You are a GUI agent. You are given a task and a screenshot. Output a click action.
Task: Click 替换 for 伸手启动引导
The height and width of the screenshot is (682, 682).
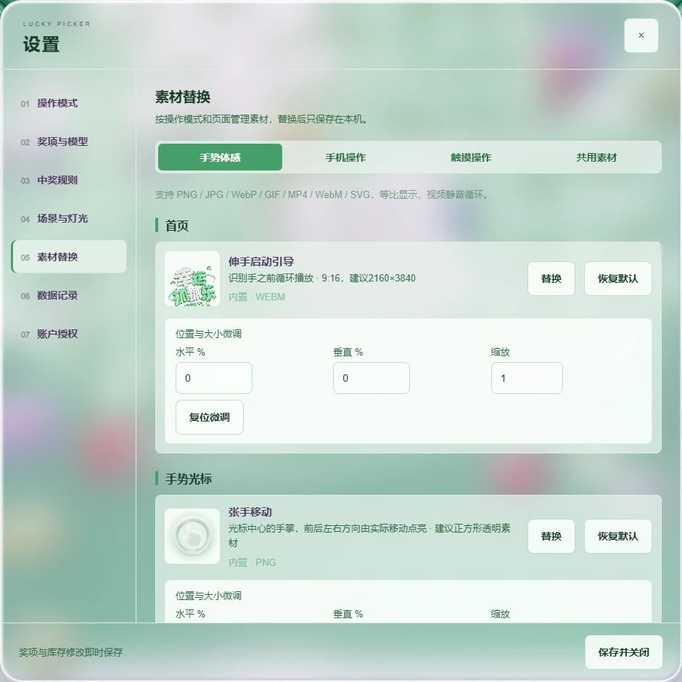(551, 279)
